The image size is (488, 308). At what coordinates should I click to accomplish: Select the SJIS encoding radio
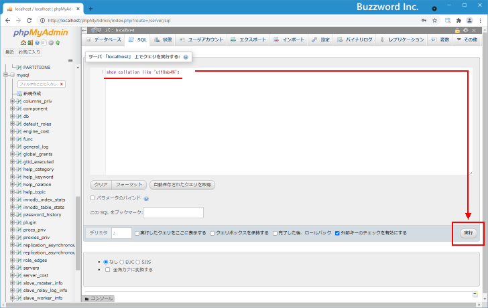pyautogui.click(x=138, y=262)
